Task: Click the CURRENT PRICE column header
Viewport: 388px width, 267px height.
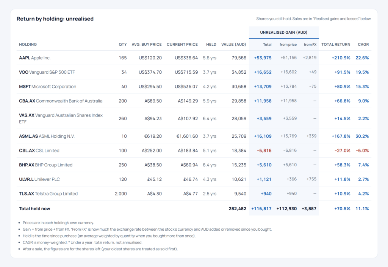Action: click(182, 45)
